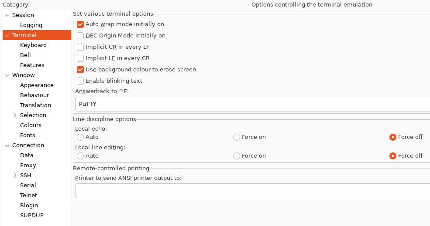Collapse the Window tree category
This screenshot has height=226, width=430.
[7, 75]
